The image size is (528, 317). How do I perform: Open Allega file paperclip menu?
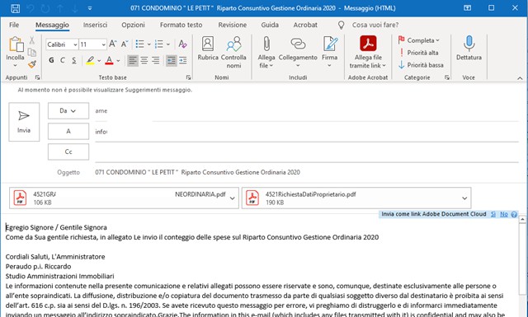click(266, 52)
